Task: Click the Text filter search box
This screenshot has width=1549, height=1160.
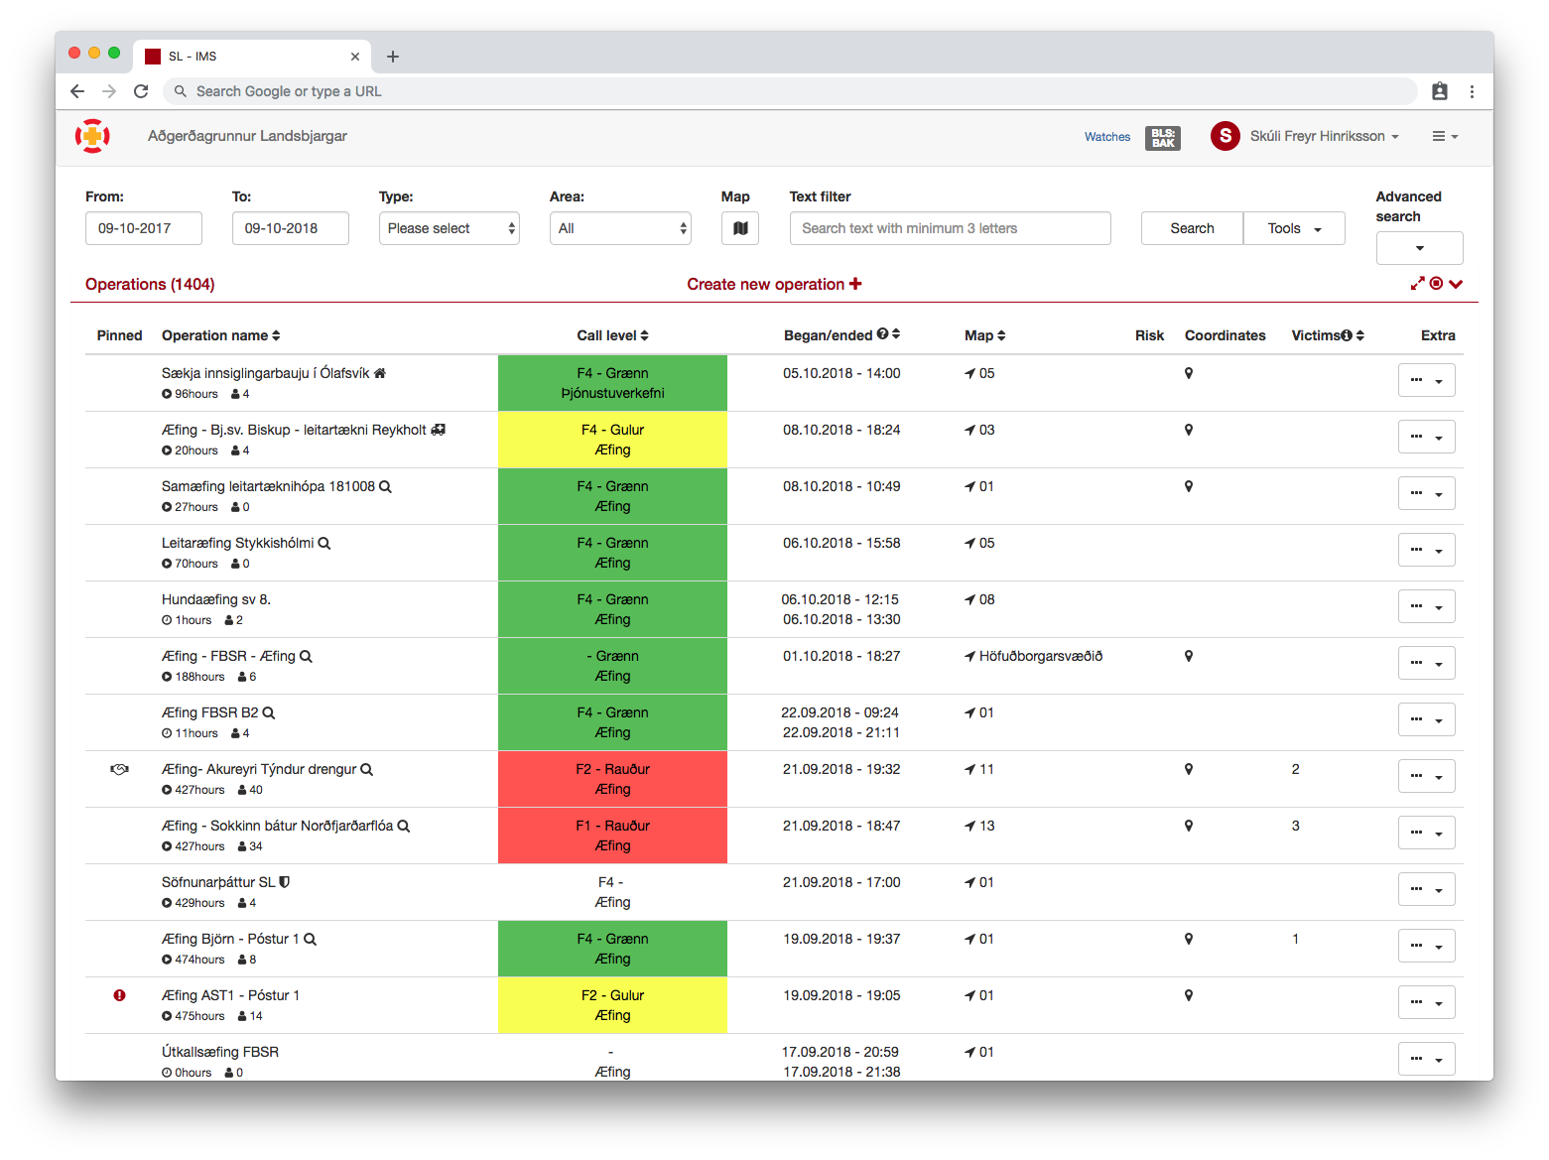Action: 951,228
